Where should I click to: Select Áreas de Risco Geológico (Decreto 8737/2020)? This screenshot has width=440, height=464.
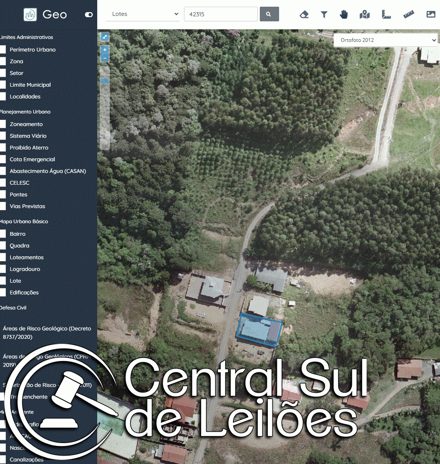[x=47, y=333]
